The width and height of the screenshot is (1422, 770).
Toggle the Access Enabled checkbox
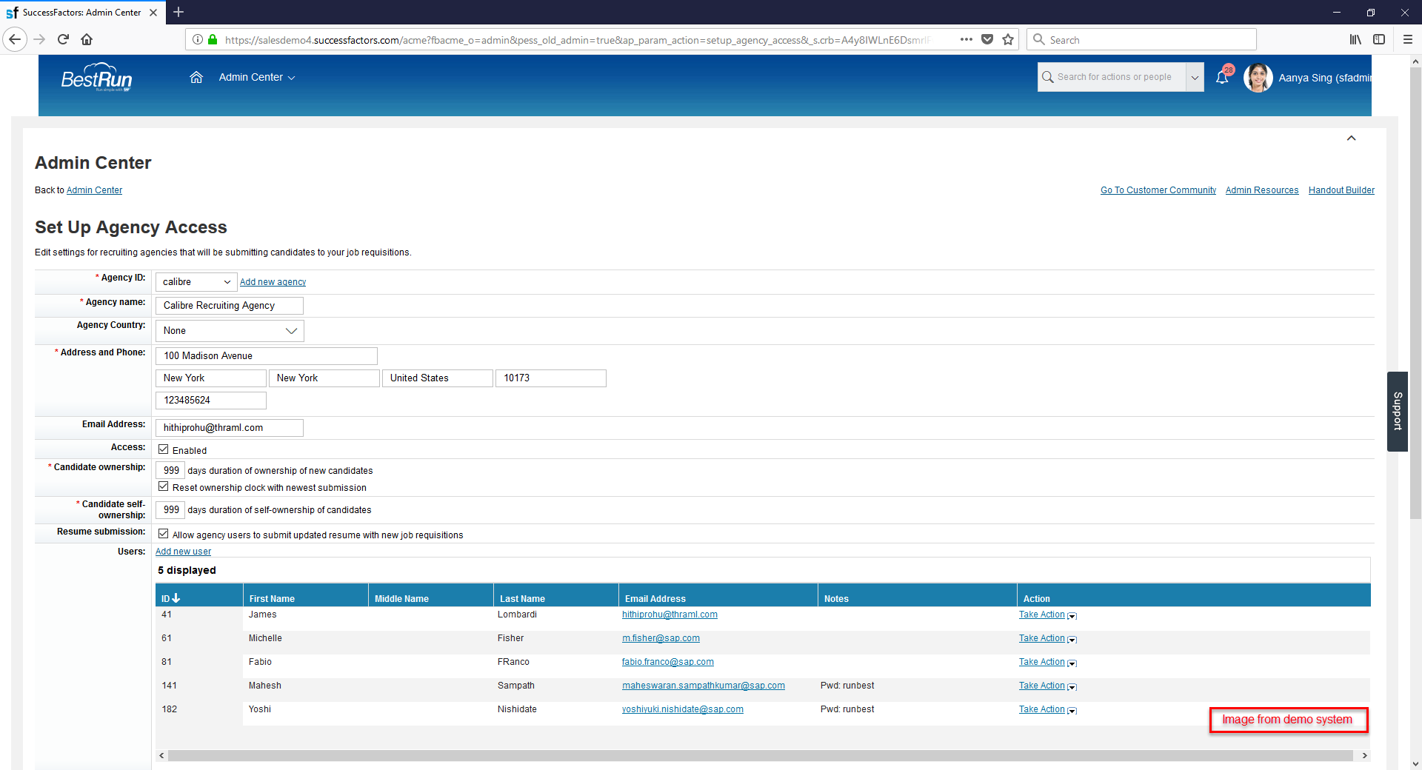click(x=164, y=449)
